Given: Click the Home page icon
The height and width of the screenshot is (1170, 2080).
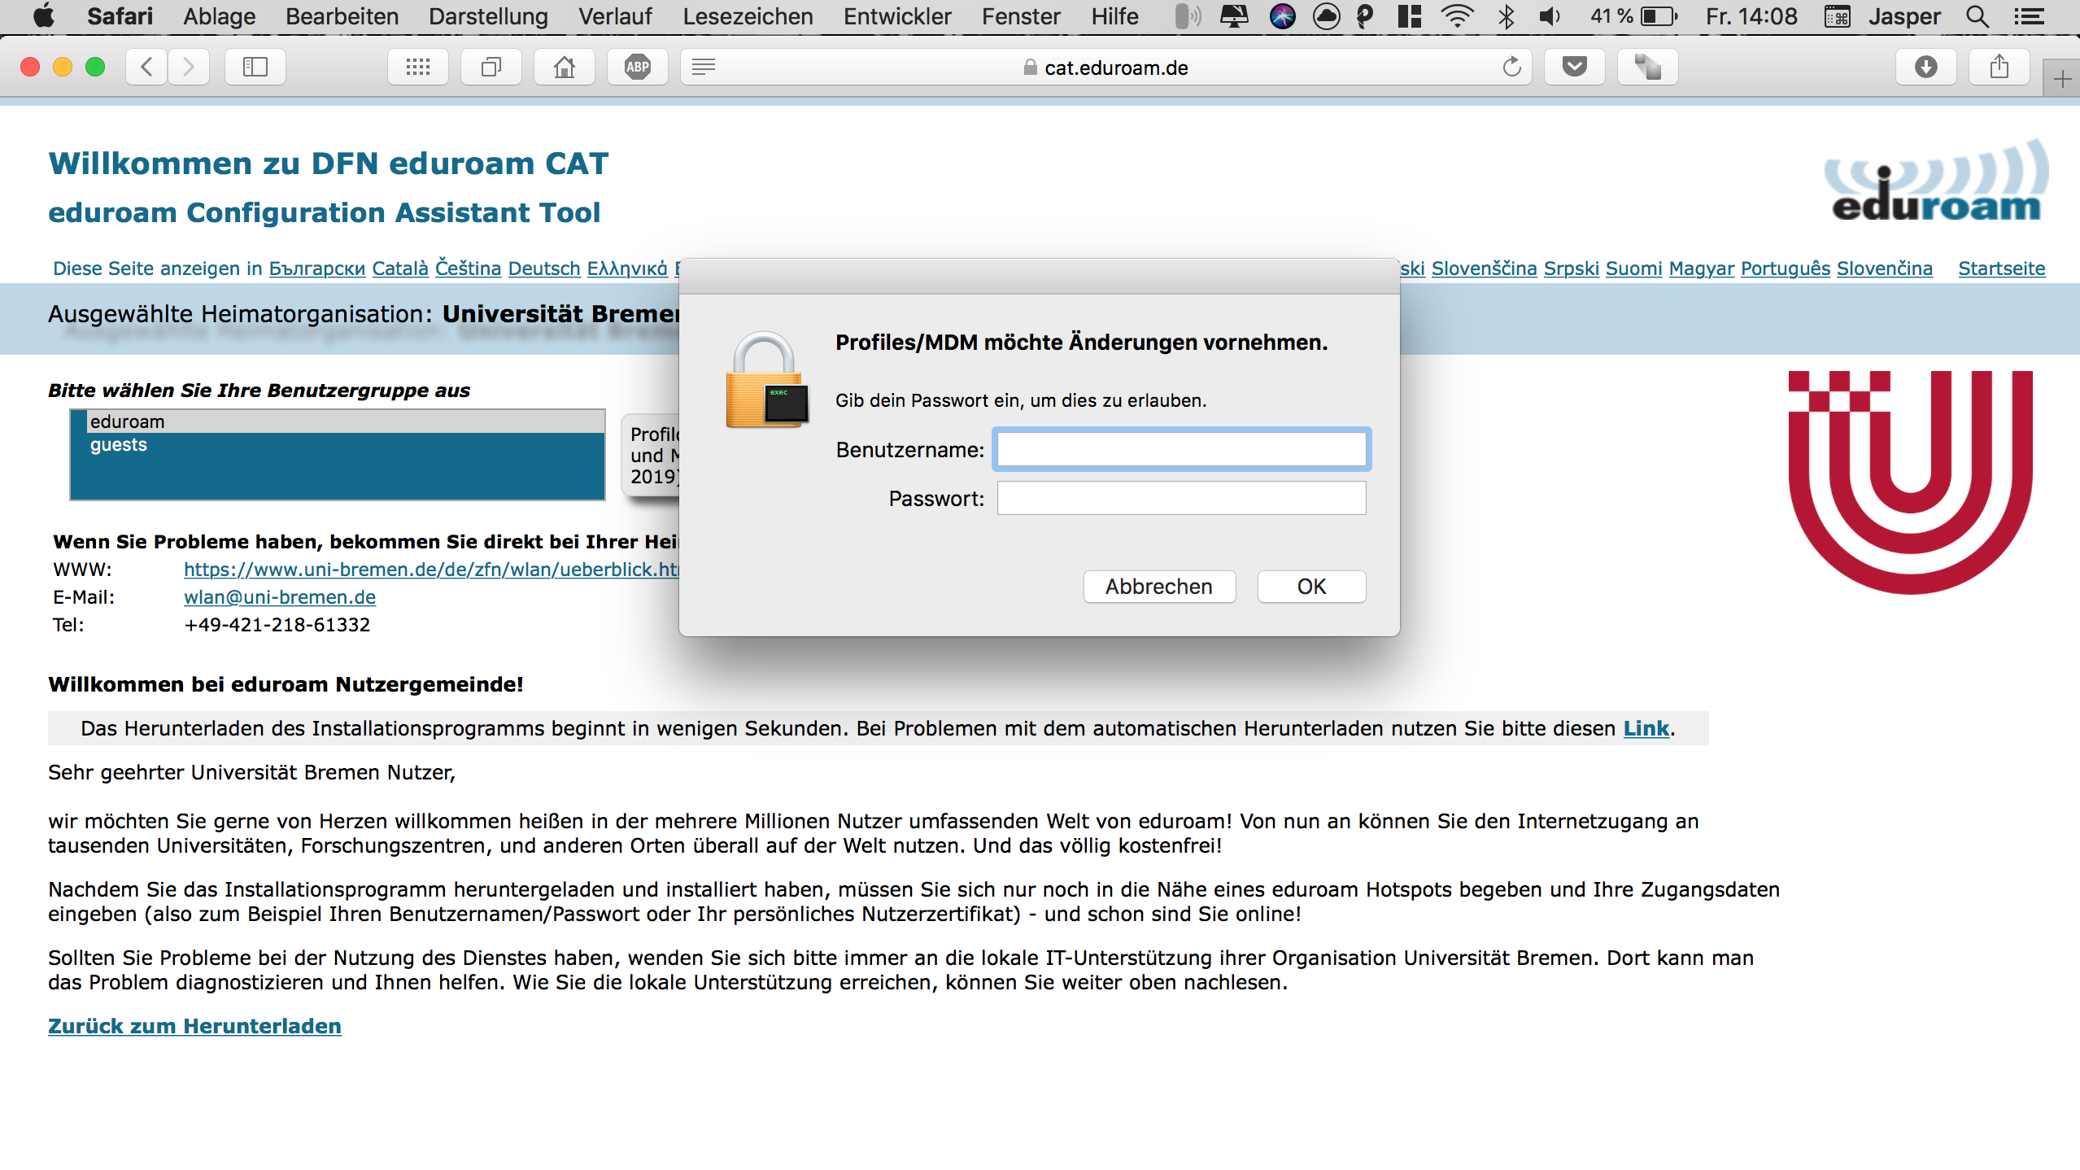Looking at the screenshot, I should [564, 67].
